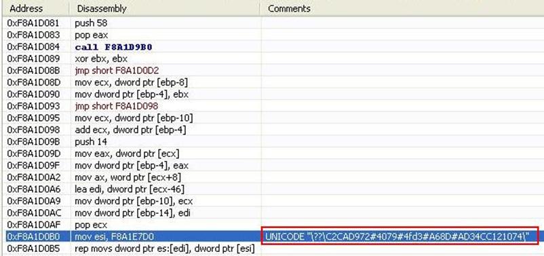
Task: Select 'mov esi, F8A1E7D0' instruction
Action: (115, 237)
